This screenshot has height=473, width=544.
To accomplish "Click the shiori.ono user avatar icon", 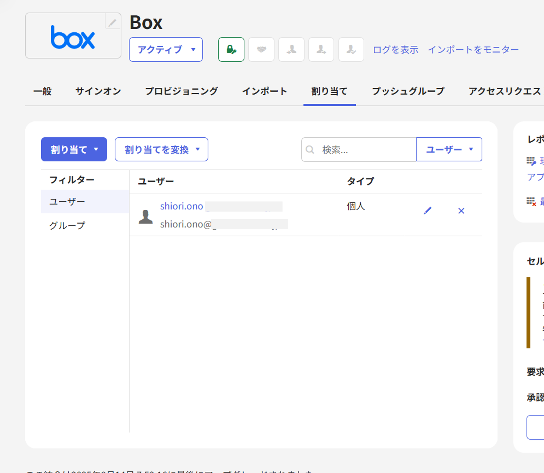I will [x=146, y=217].
